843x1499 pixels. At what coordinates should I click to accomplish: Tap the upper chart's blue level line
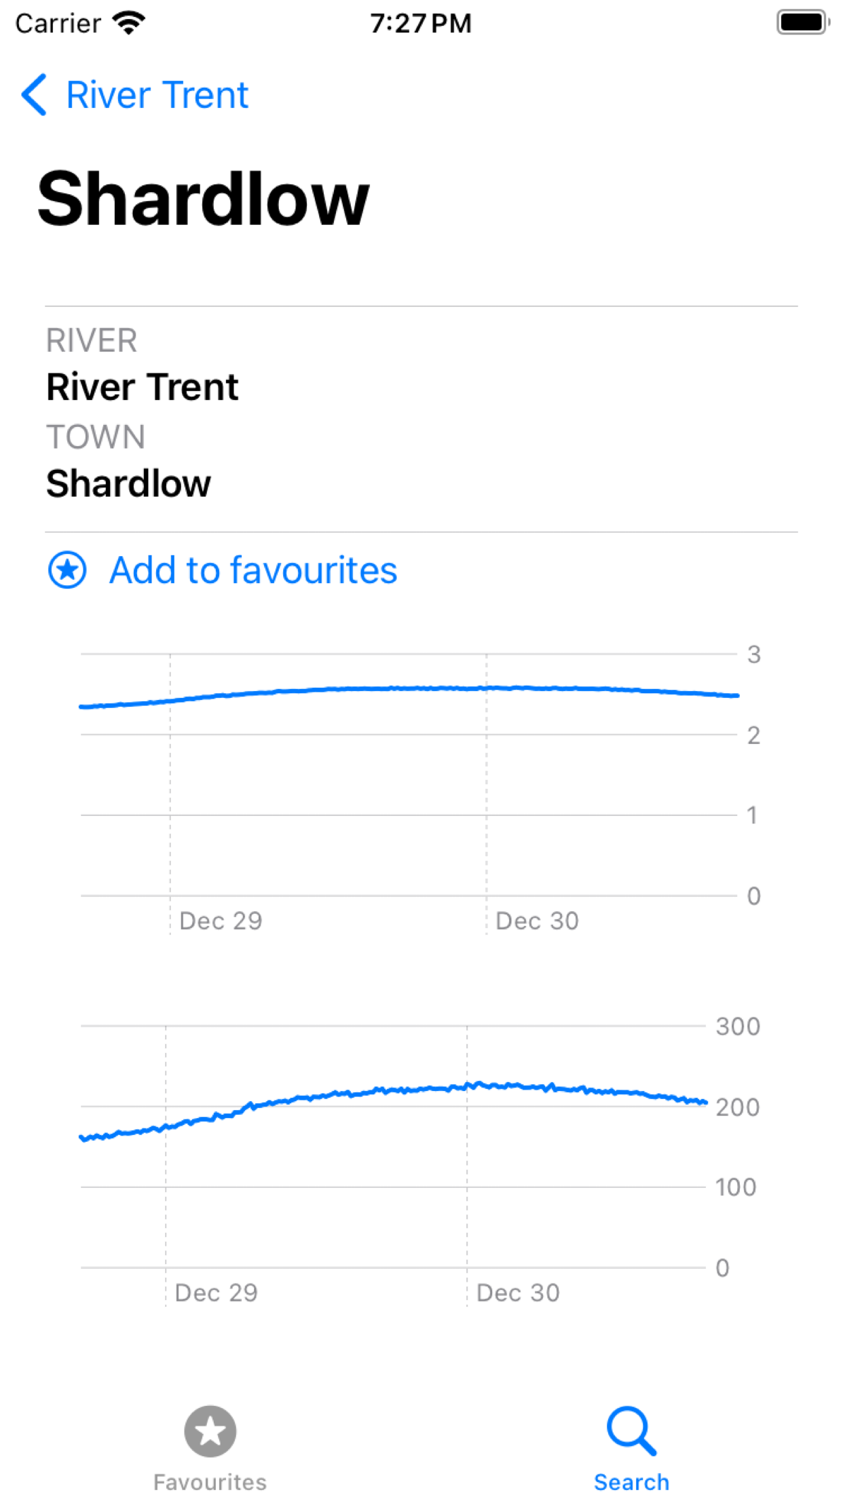[409, 689]
